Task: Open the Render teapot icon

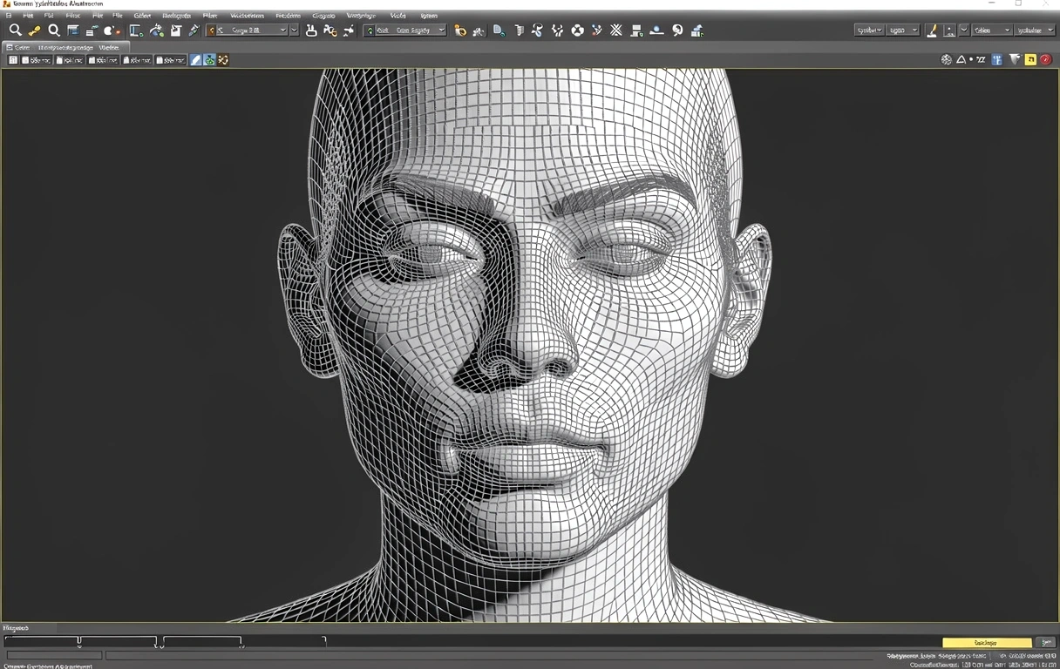Action: 696,31
